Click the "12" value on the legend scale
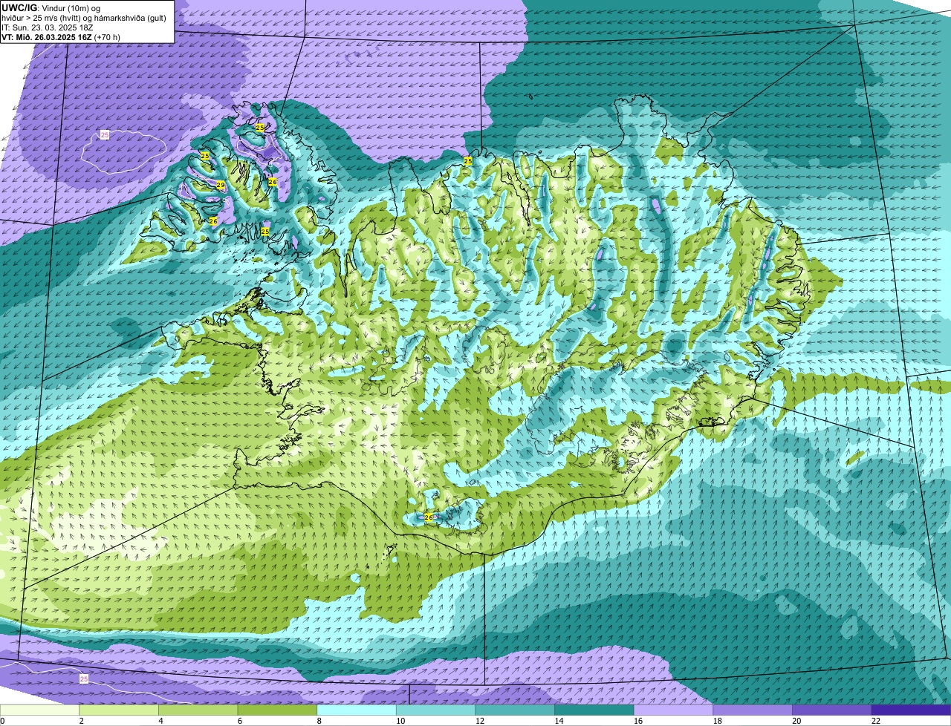 [x=479, y=721]
